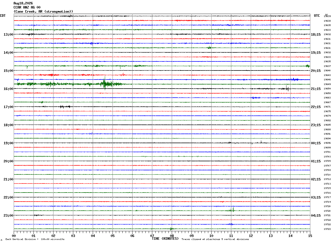This screenshot has height=243, width=332.
Task: Click minute tick label '10' on the axis
Action: (x=211, y=235)
